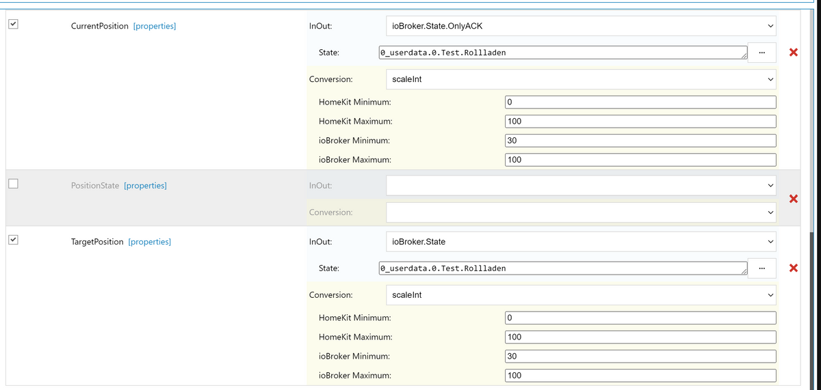Open the PositionState InOut dropdown
The image size is (821, 390).
click(x=582, y=185)
